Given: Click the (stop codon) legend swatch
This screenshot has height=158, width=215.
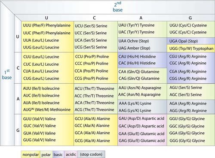Looking at the screenshot, I should (91, 155).
